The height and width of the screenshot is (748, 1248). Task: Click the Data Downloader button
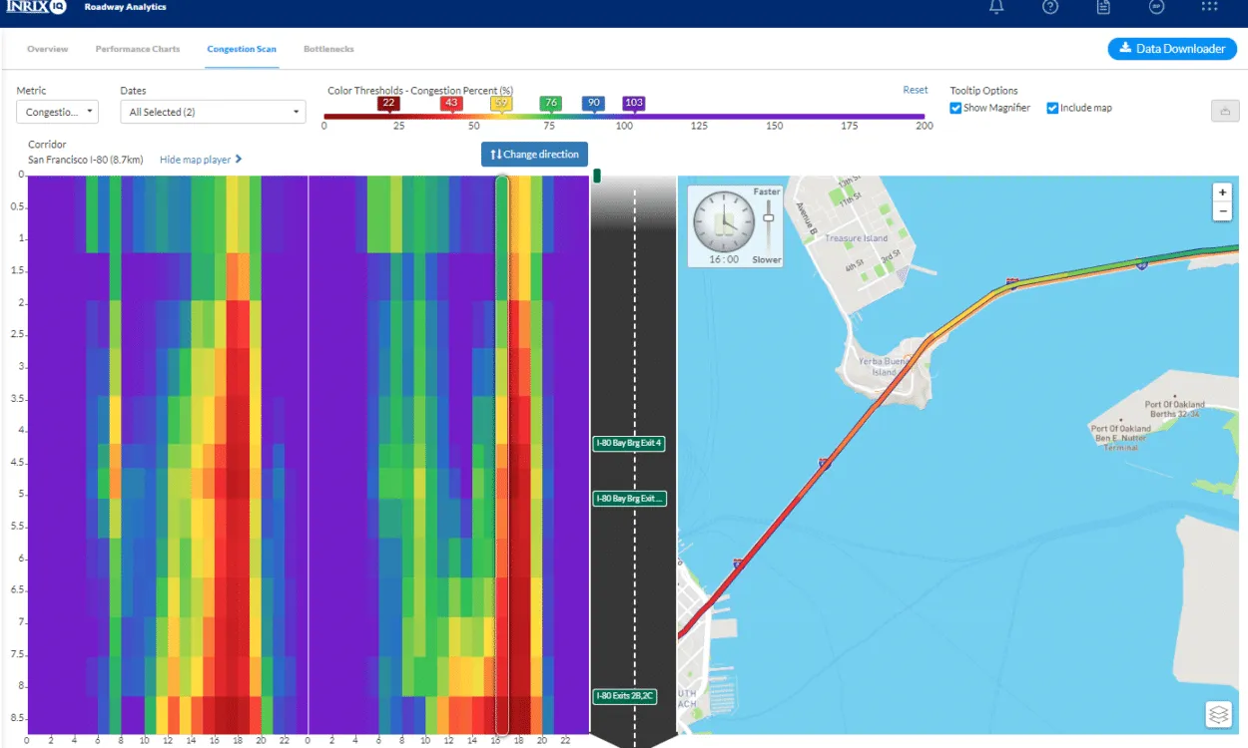click(1172, 49)
